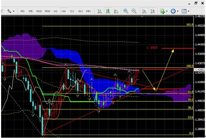Click the 1.44905 price axis value

[200, 35]
